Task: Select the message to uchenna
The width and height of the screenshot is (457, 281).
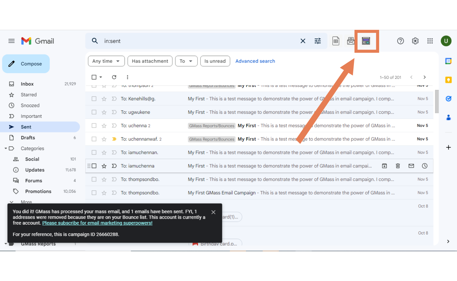Action: [x=94, y=126]
